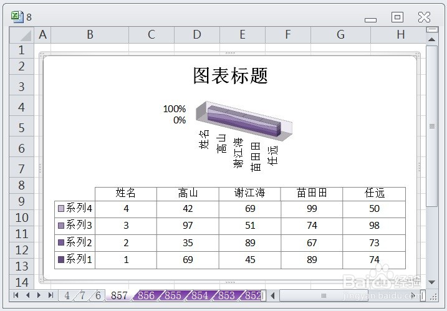Click 姓名 header in data table
447x311 pixels.
126,193
